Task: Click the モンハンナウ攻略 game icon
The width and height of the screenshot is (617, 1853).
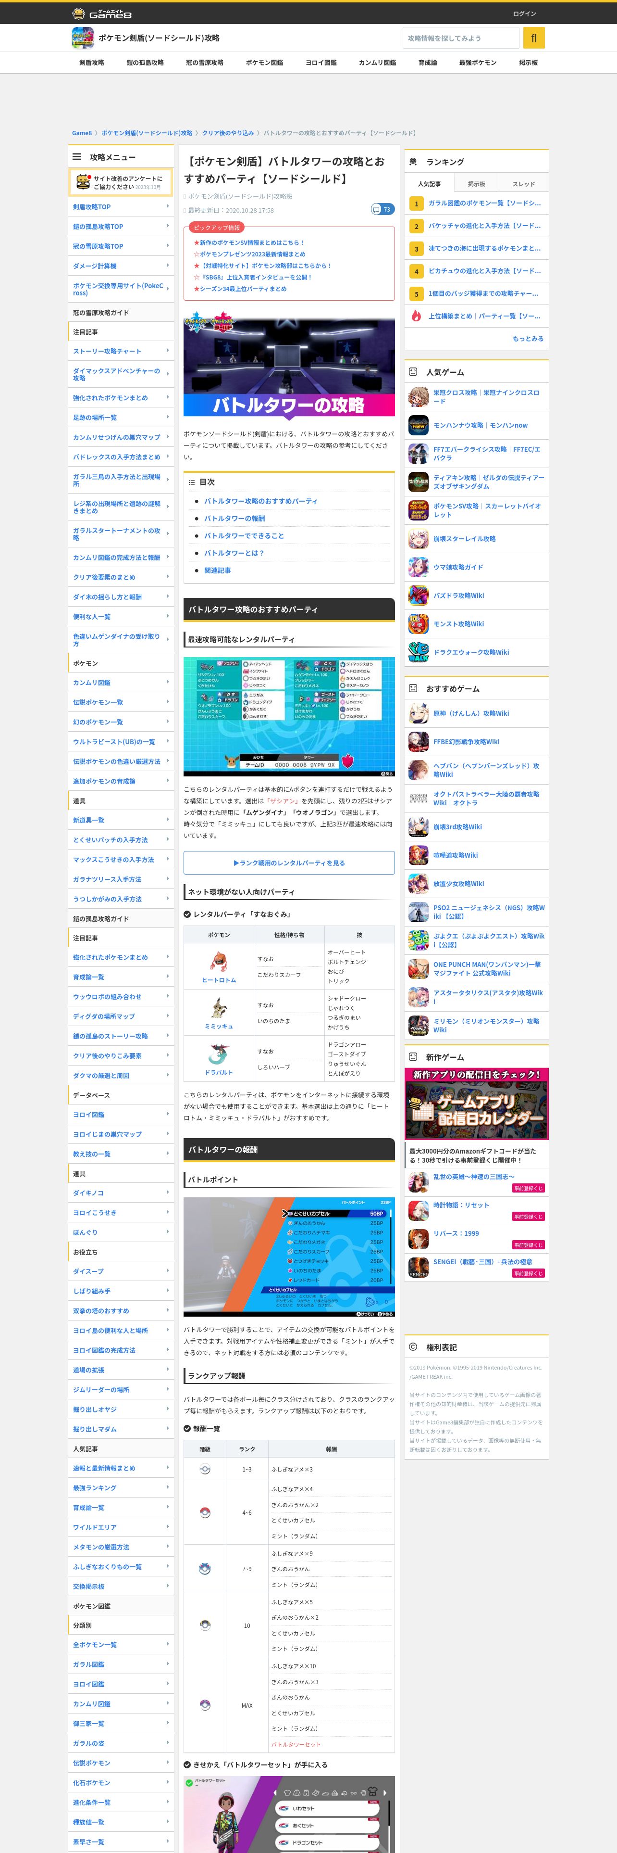Action: [418, 425]
